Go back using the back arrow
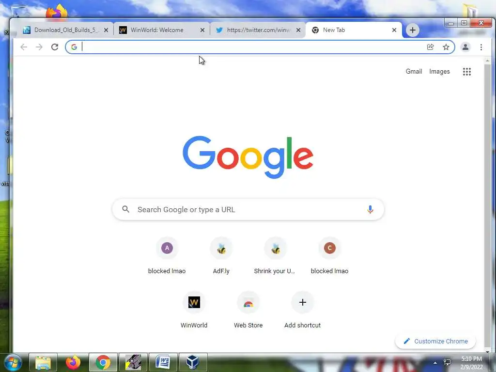Screen dimensions: 496x372 pos(24,47)
